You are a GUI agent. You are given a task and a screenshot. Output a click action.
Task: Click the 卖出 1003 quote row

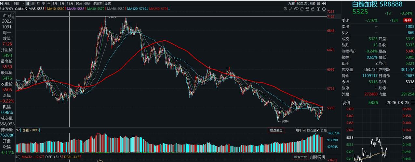(378, 27)
